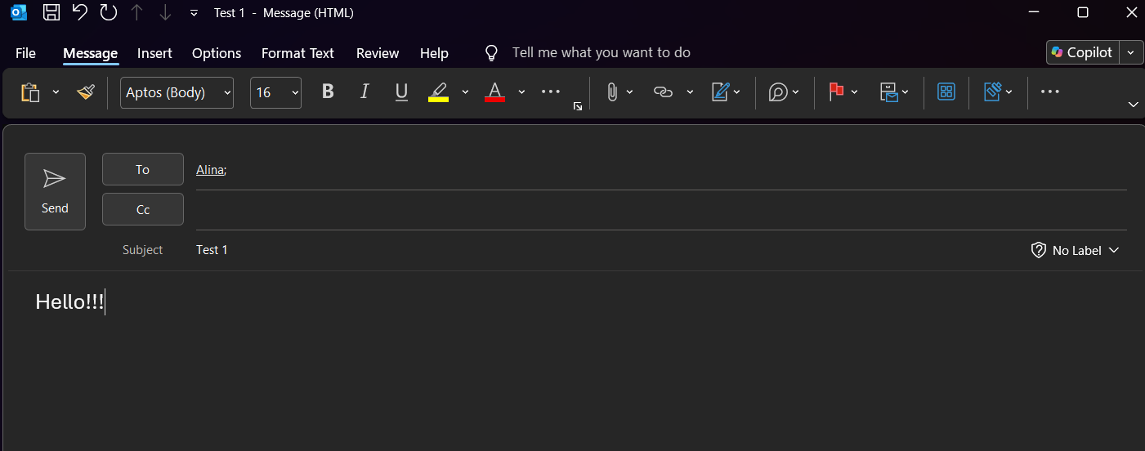Expand the Copilot dropdown arrow
Image resolution: width=1145 pixels, height=451 pixels.
(x=1131, y=52)
